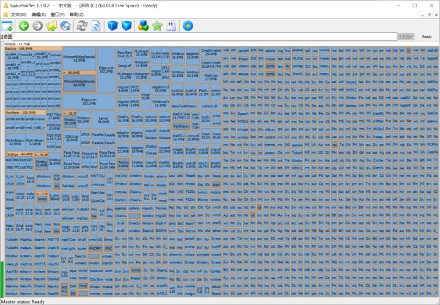
Task: Open the 编辑(X) menu
Action: [x=38, y=14]
